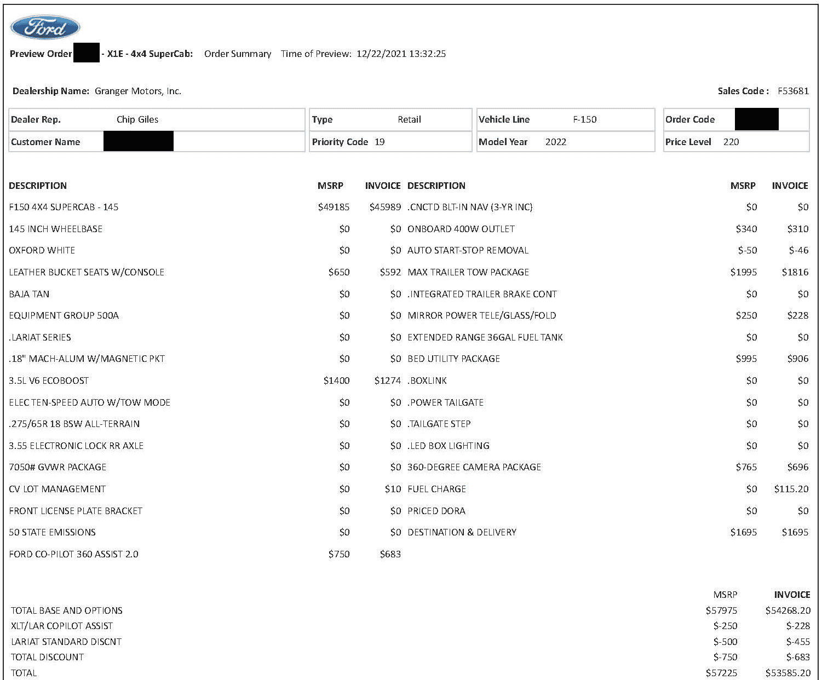Click the priority code value 19
Viewport: 822px width, 680px height.
coord(380,142)
